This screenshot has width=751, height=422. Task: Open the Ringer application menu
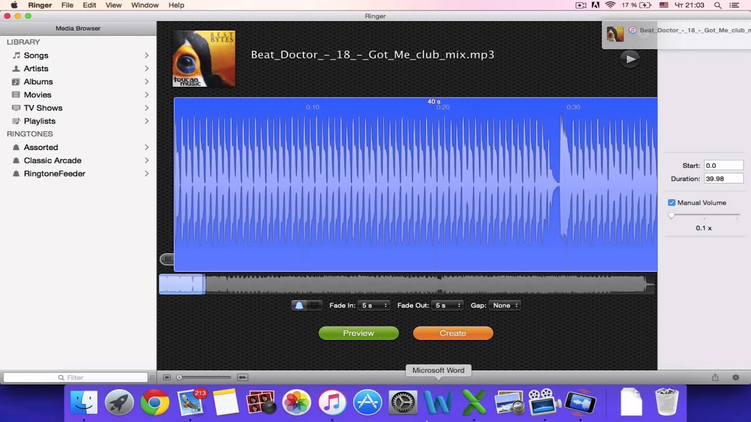40,5
